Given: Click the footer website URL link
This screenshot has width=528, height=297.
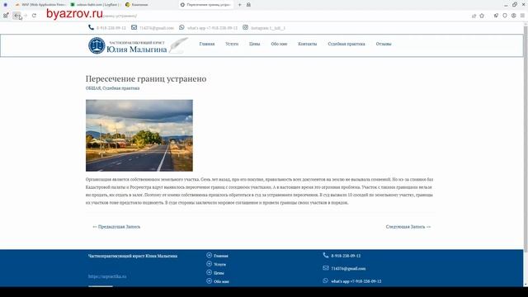Looking at the screenshot, I should click(x=107, y=276).
